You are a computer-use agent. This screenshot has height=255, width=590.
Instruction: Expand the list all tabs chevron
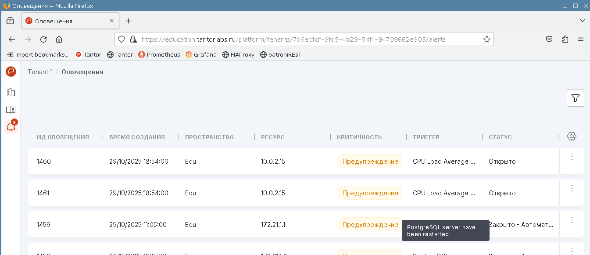582,21
